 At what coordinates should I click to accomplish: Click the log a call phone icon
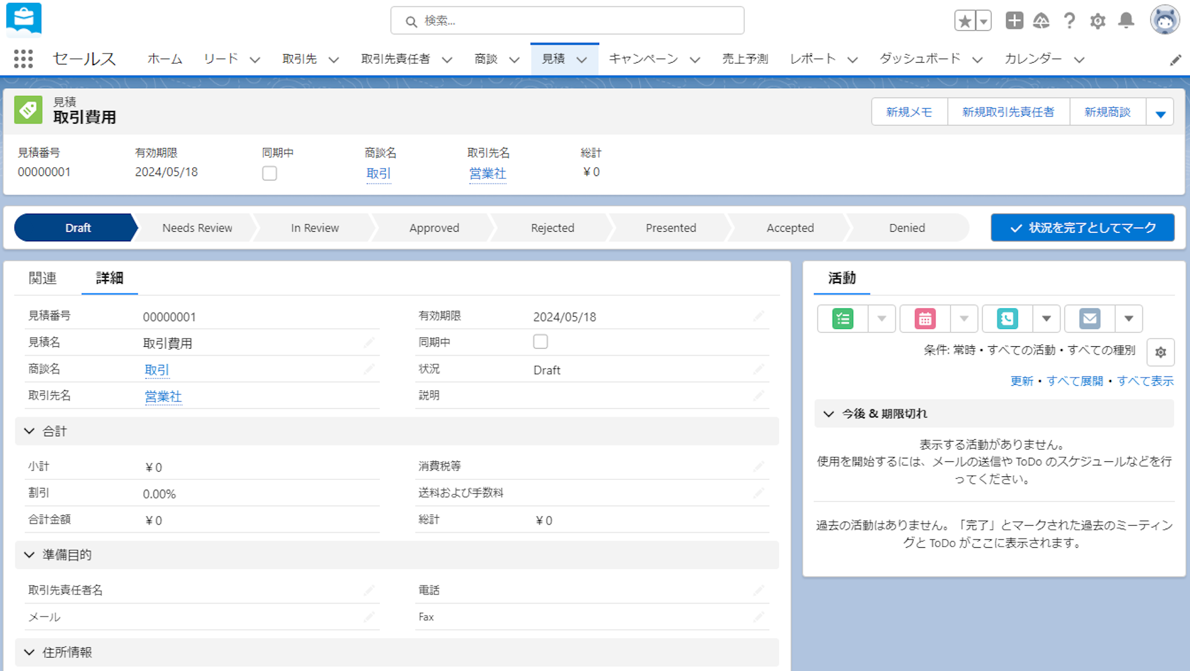tap(1007, 318)
